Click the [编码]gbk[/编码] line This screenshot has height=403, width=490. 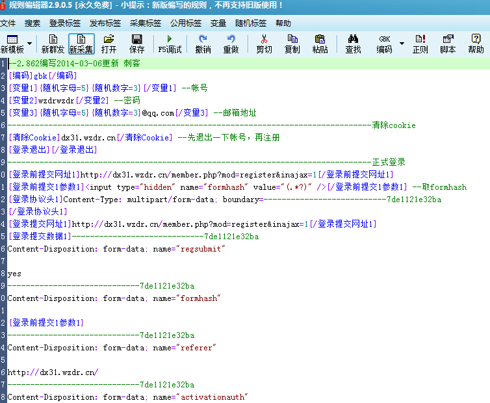42,75
